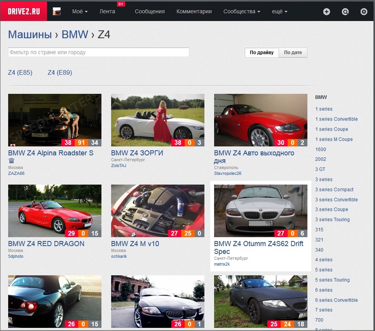The width and height of the screenshot is (375, 331).
Task: Click the filter by country or city field
Action: coord(98,52)
